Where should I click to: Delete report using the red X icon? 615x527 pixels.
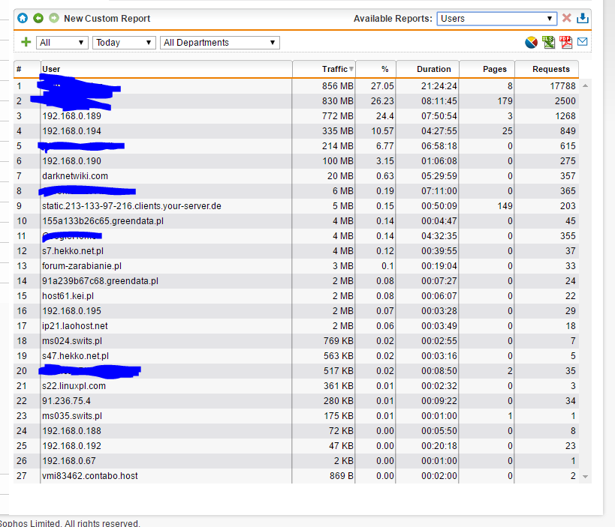(567, 19)
